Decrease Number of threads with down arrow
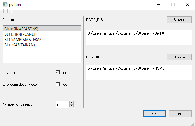The image size is (195, 126). pyautogui.click(x=72, y=106)
